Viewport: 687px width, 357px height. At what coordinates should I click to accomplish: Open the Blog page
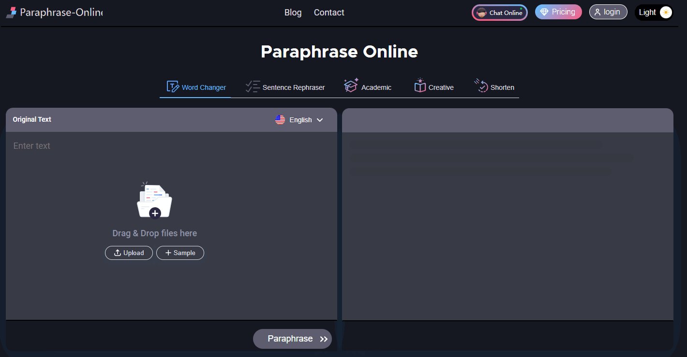[x=293, y=13]
